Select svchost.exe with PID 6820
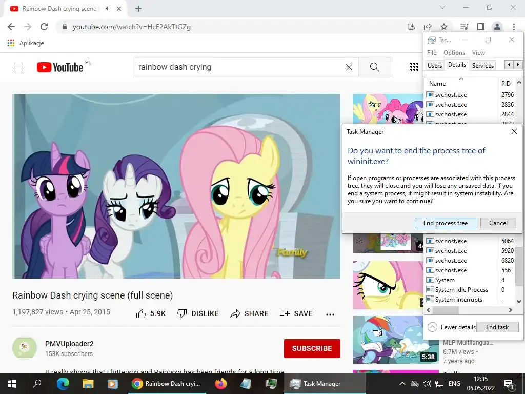This screenshot has height=394, width=525. coord(470,260)
